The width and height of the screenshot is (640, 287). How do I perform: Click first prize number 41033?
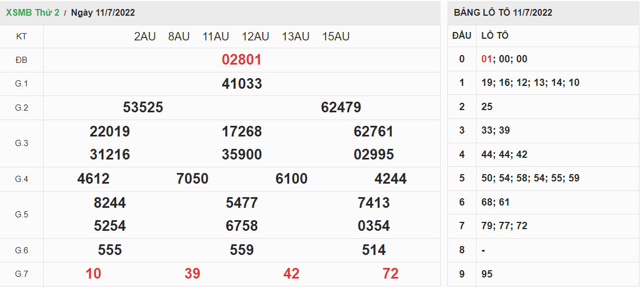coord(241,84)
